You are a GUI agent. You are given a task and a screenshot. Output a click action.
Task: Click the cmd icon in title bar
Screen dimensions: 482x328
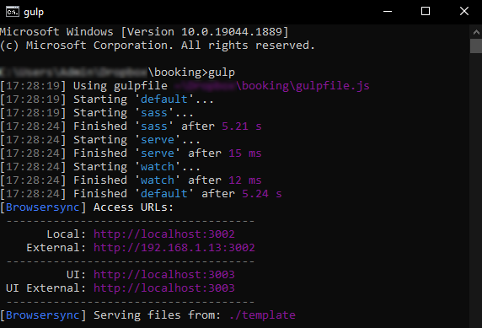point(13,12)
